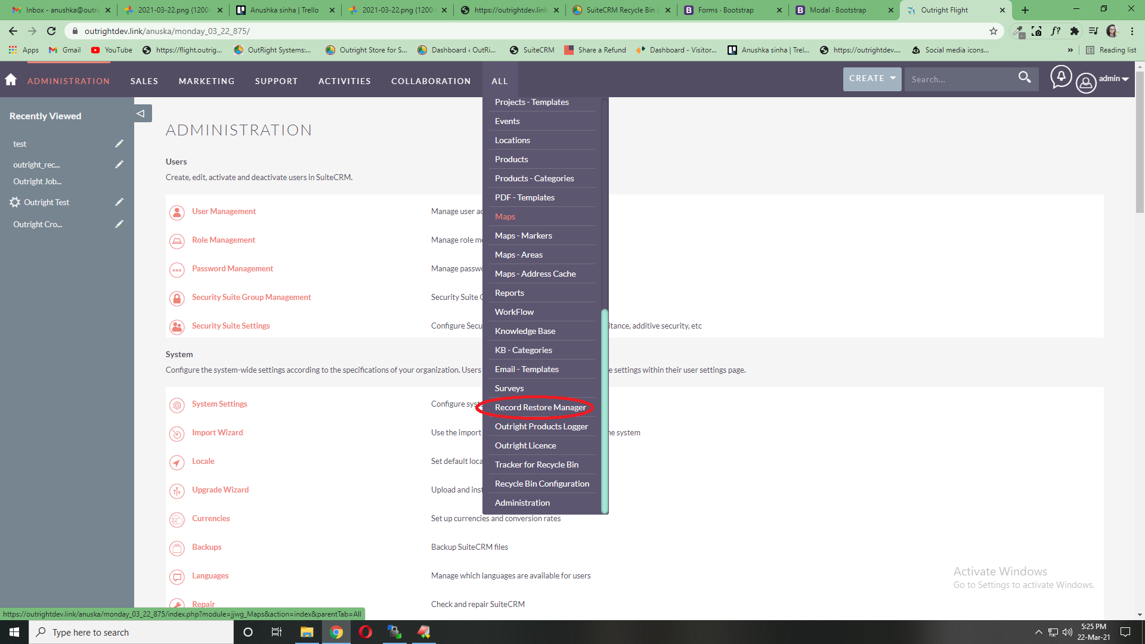
Task: Open the Password Management link
Action: tap(233, 268)
